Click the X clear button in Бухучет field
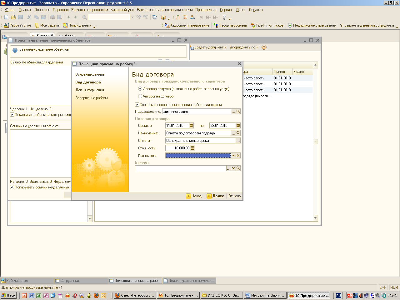This screenshot has height=300, width=400. coord(233,168)
